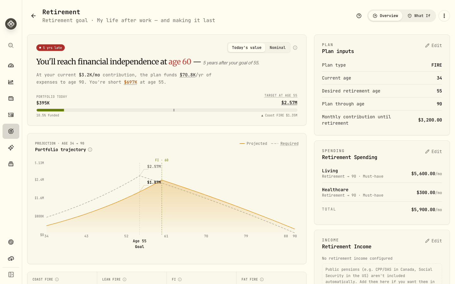Click the Desired retirement age row
This screenshot has height=284, width=455.
[x=382, y=91]
